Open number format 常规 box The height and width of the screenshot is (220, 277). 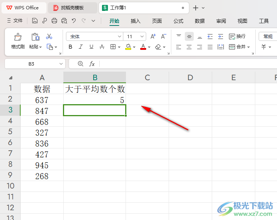coord(268,37)
